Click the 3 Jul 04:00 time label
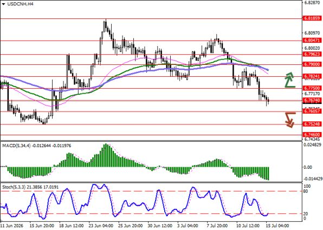The image size is (323, 230). (188, 226)
